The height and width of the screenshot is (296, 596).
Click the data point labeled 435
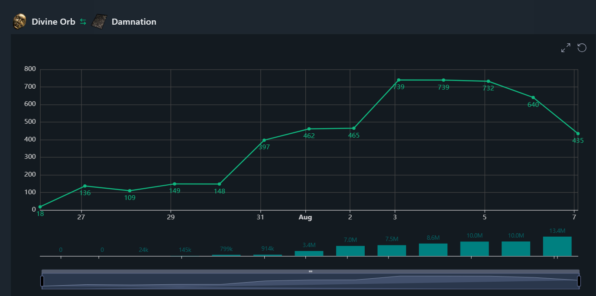(578, 134)
